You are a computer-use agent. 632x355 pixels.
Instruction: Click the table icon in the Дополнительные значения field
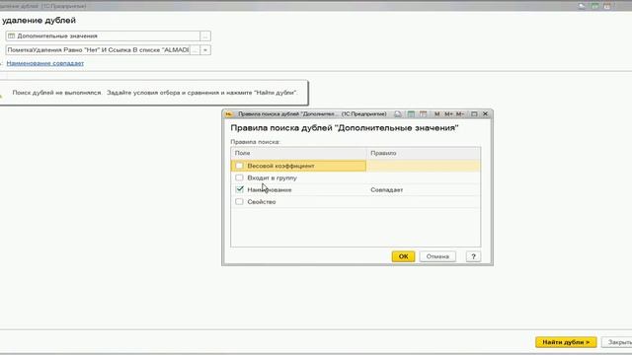[11, 35]
